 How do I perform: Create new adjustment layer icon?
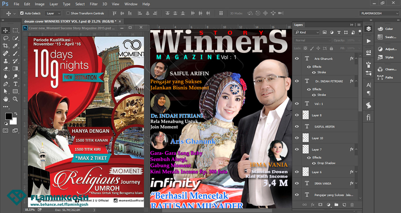[329, 205]
